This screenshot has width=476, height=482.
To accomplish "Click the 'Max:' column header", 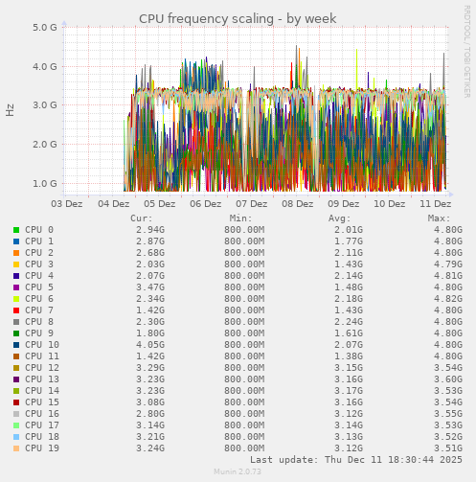I will (x=439, y=218).
